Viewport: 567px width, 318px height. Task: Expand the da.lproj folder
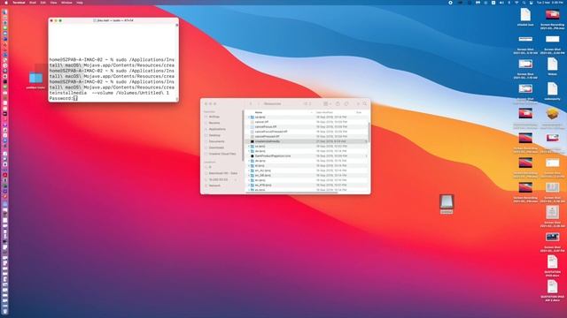point(249,151)
